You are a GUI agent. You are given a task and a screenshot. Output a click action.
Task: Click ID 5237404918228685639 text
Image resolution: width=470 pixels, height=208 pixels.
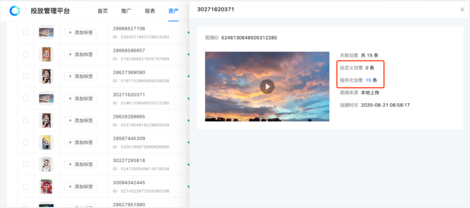141,125
